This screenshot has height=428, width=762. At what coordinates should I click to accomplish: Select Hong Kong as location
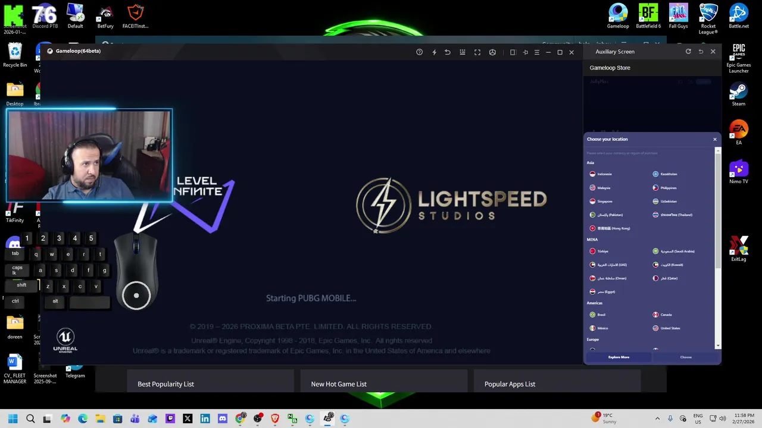tap(610, 228)
